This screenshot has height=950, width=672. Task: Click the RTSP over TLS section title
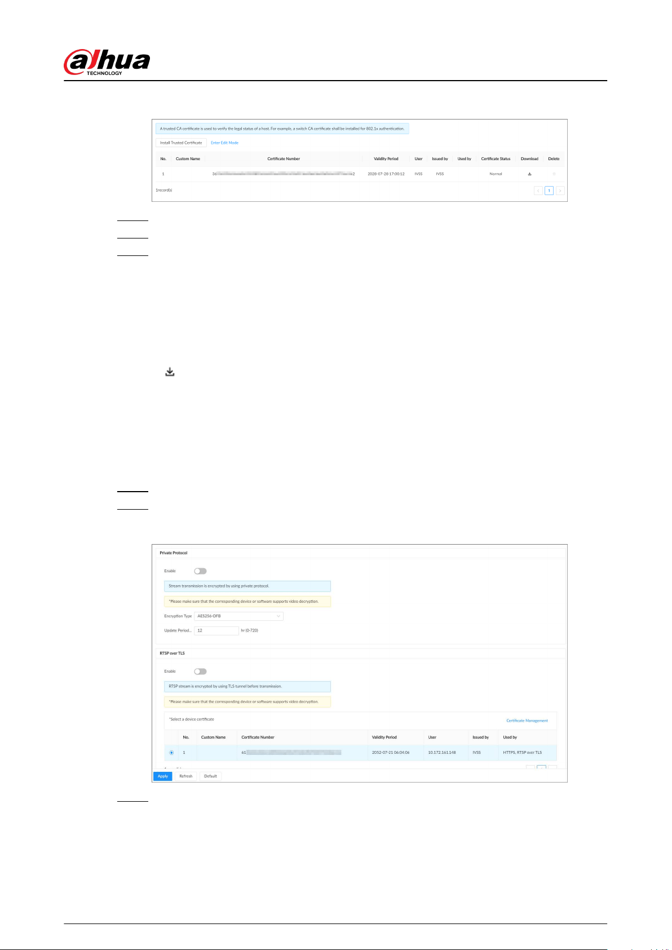tap(172, 653)
